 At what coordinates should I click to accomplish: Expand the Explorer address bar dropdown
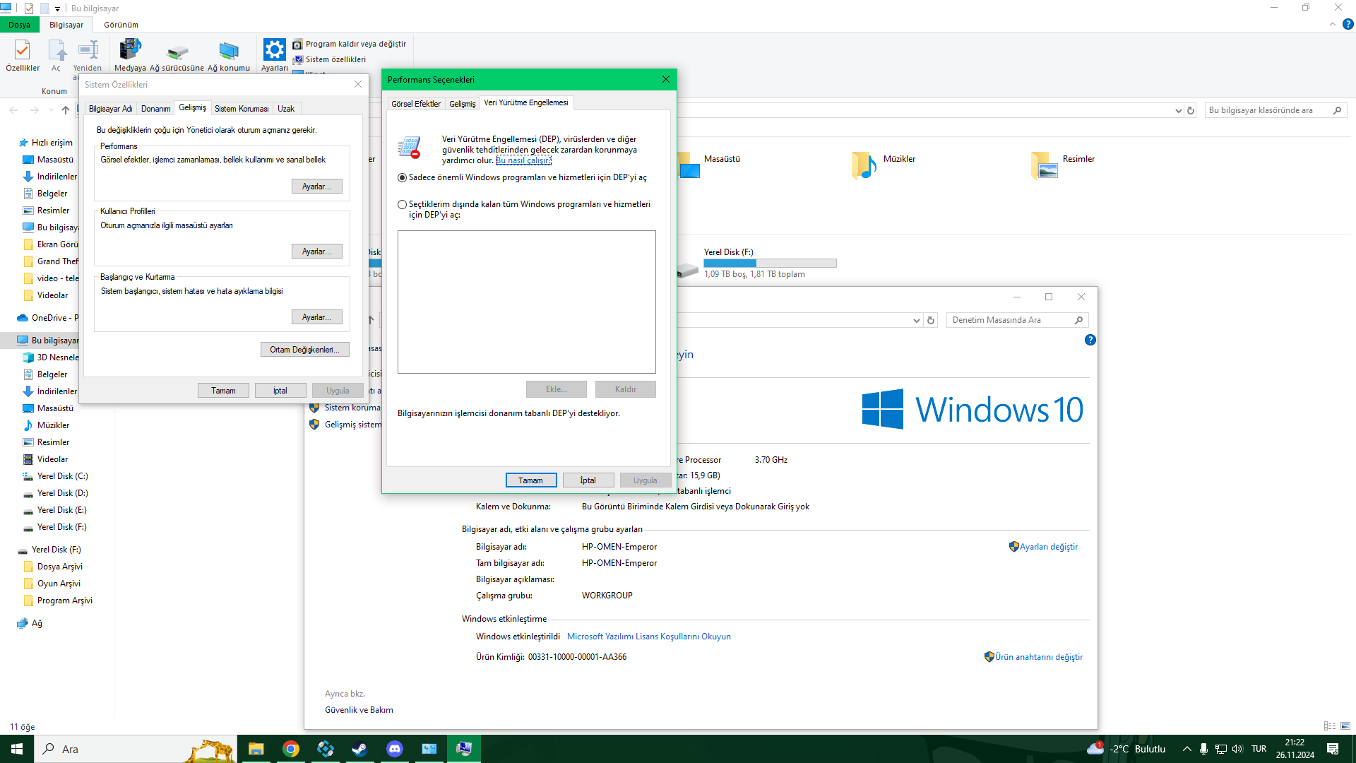(x=1178, y=110)
